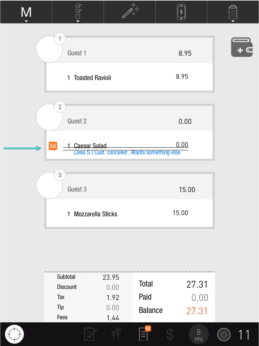Open the mobile payment phone icon
Image resolution: width=259 pixels, height=346 pixels.
[181, 12]
